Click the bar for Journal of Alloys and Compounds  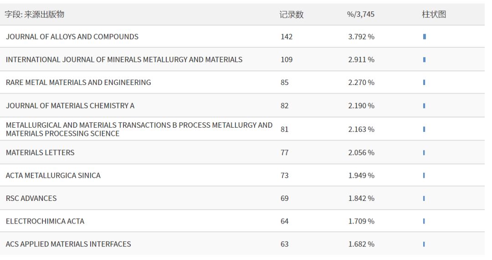coord(425,36)
